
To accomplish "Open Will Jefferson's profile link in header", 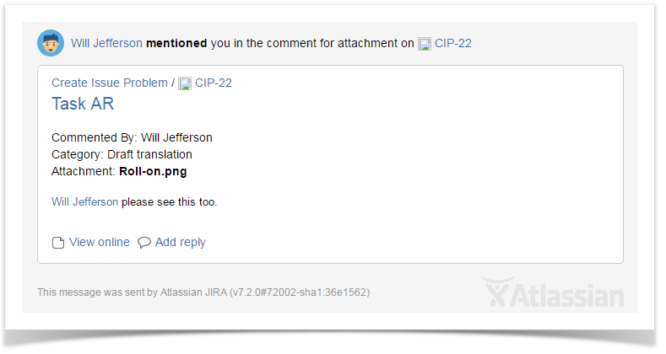I will pyautogui.click(x=106, y=43).
